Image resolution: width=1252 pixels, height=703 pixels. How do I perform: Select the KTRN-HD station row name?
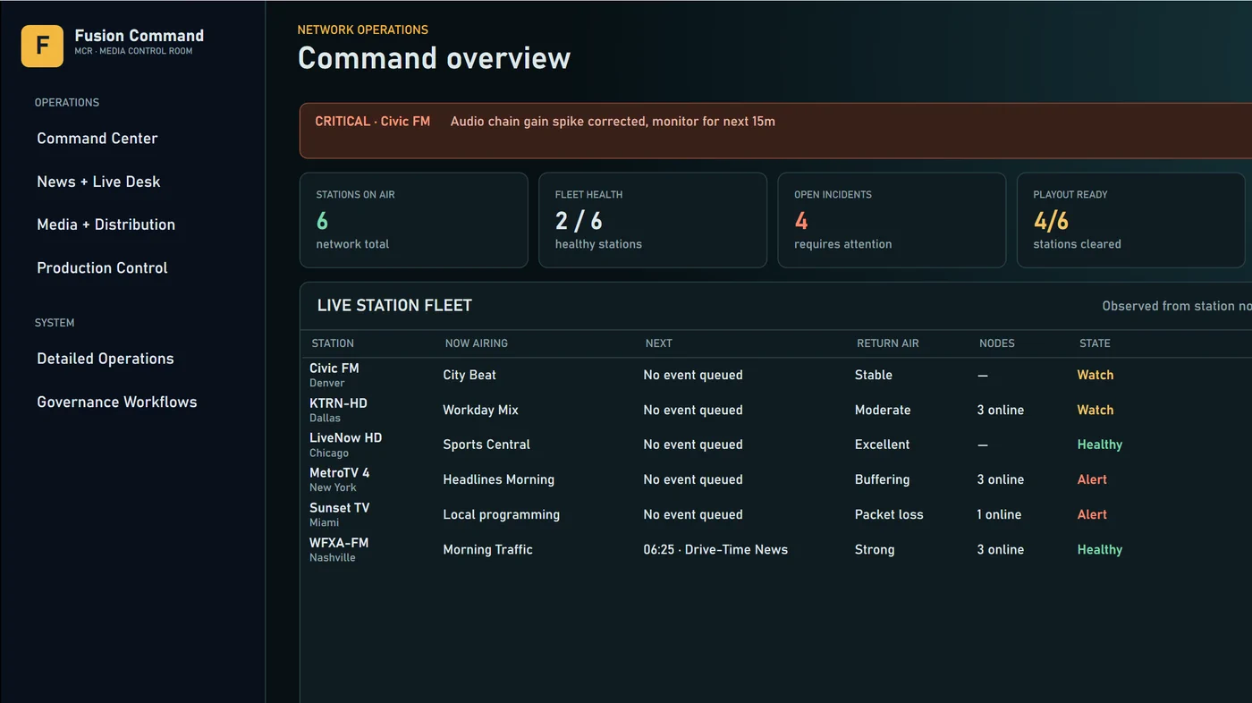tap(338, 402)
